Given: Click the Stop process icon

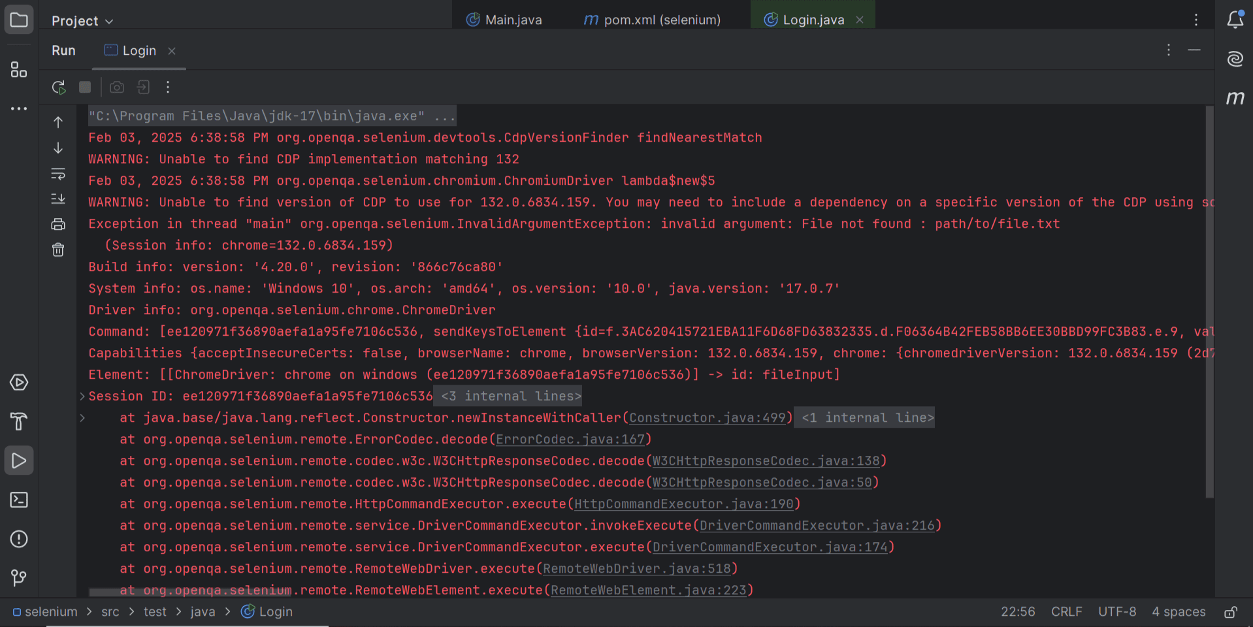Looking at the screenshot, I should coord(85,87).
